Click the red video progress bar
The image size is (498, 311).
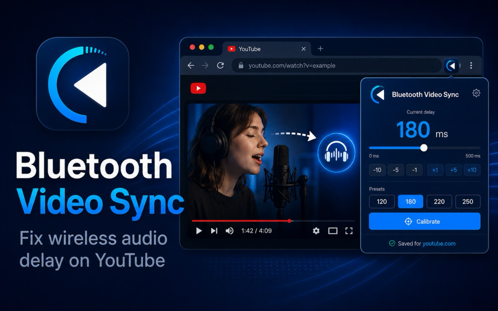coord(240,221)
